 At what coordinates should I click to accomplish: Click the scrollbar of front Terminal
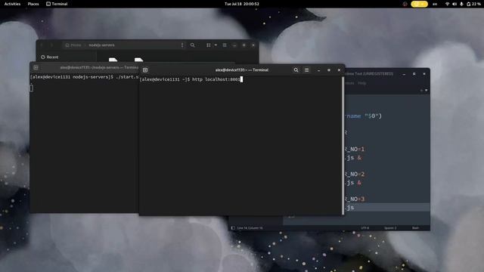click(343, 145)
